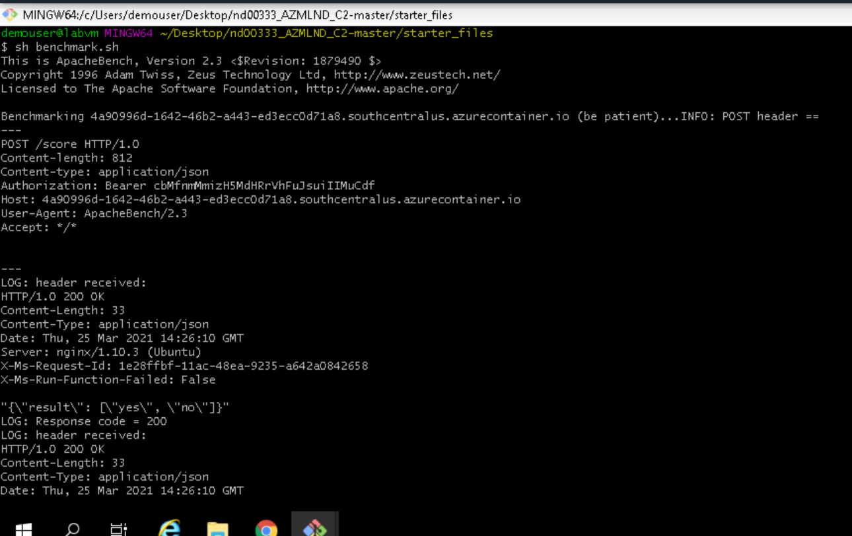The height and width of the screenshot is (536, 852).
Task: Click the 'User-Agent: ApacheBench/2.3' line
Action: point(94,213)
